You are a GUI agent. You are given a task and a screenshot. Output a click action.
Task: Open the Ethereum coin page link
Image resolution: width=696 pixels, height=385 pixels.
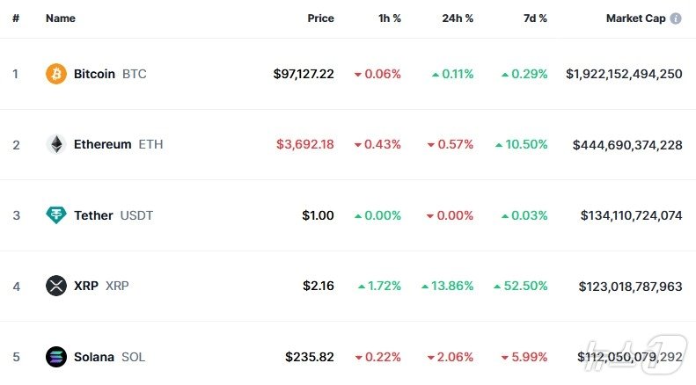tap(102, 144)
